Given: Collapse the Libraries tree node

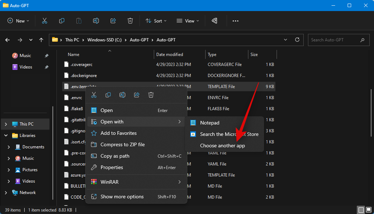Looking at the screenshot, I should pyautogui.click(x=6, y=136).
